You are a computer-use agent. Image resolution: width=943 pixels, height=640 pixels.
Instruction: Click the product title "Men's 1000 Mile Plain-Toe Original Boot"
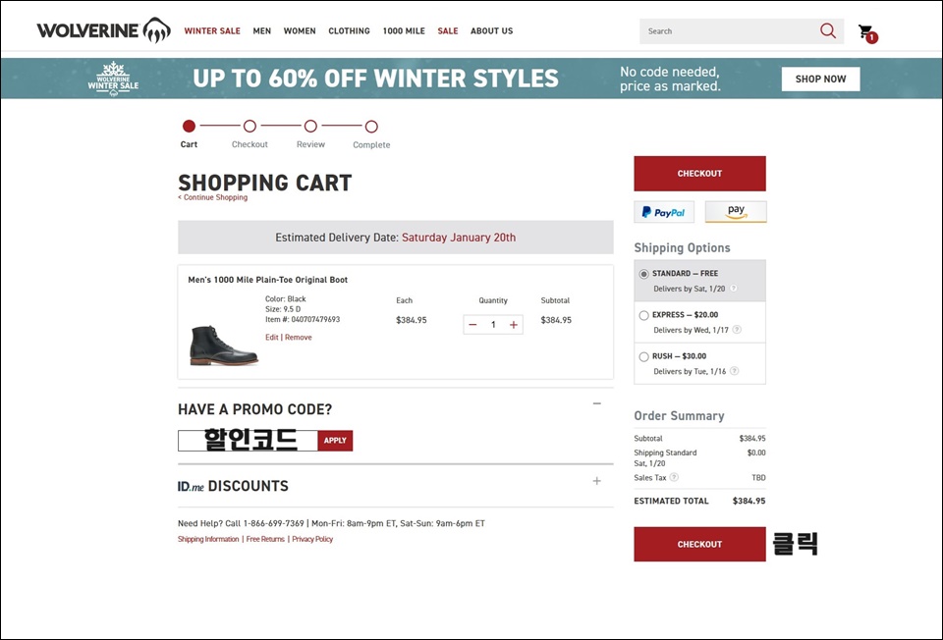coord(267,280)
